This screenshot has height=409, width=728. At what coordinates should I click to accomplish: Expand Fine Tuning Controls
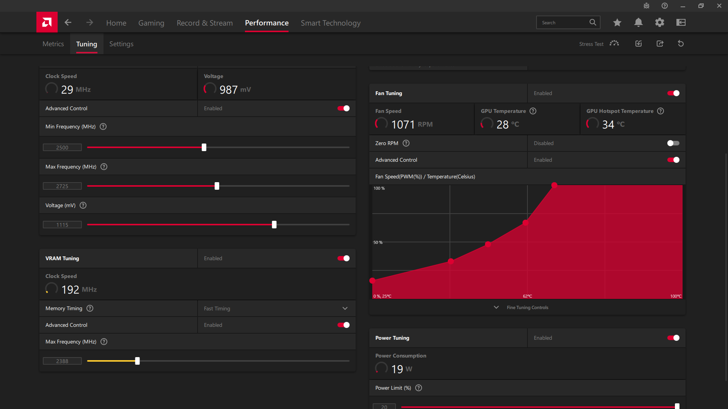pyautogui.click(x=521, y=308)
